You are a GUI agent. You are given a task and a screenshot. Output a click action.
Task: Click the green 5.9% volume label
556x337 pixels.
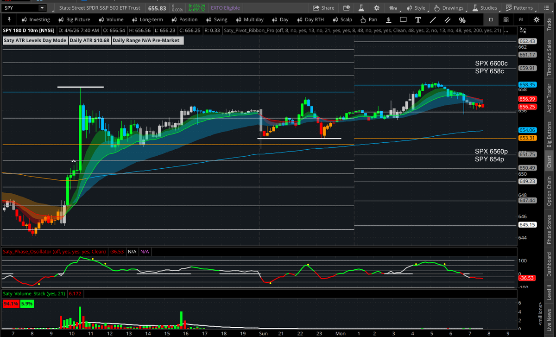point(26,304)
